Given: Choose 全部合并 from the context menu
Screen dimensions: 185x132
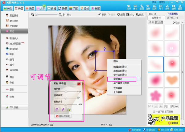Looking at the screenshot, I should click(118, 79).
